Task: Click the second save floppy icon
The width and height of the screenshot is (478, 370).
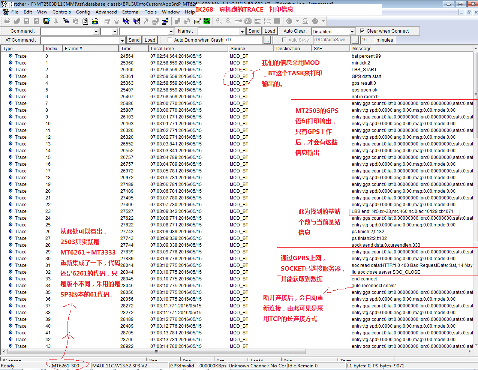Action: tap(36, 21)
